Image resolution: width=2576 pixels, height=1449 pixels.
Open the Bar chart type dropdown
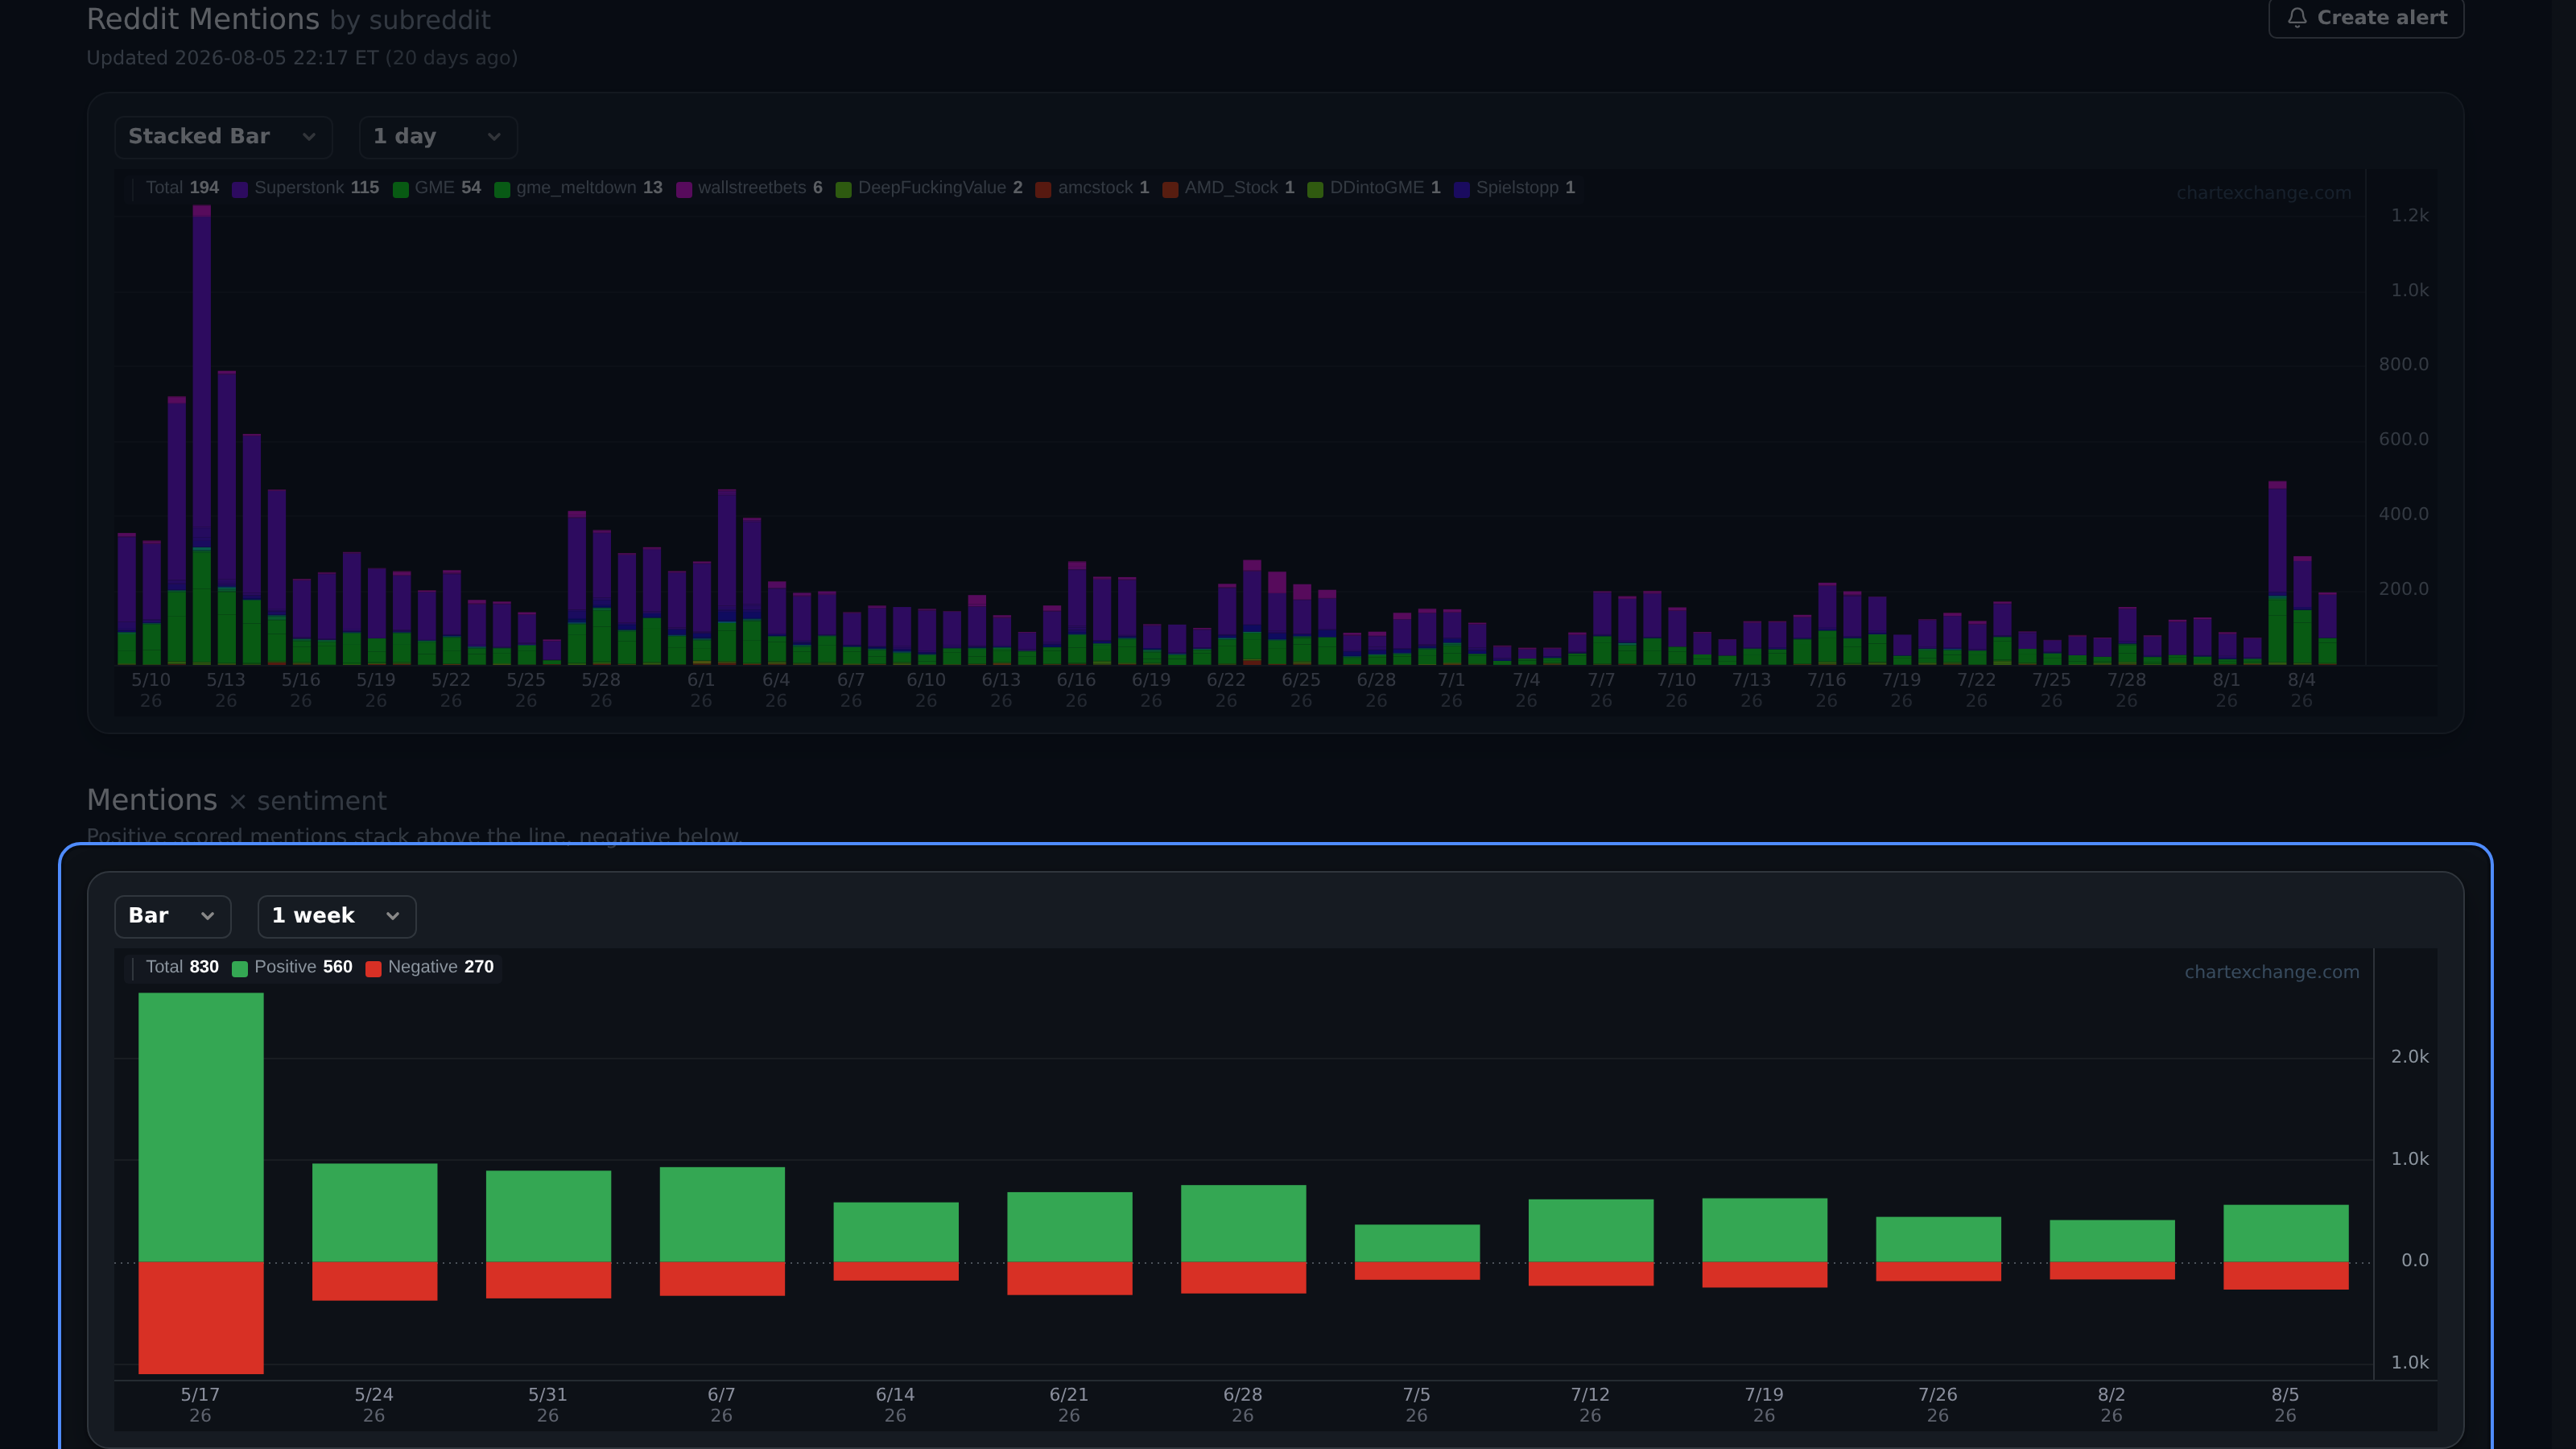click(173, 916)
